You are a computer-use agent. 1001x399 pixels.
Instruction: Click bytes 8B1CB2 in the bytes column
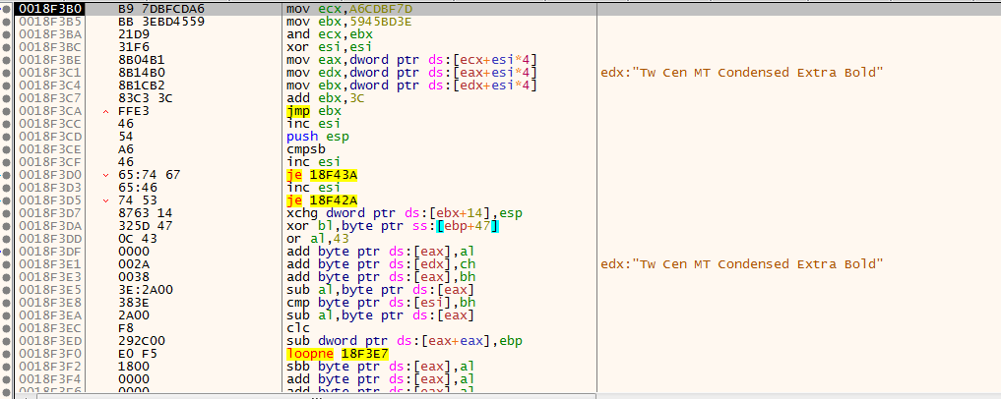point(139,85)
